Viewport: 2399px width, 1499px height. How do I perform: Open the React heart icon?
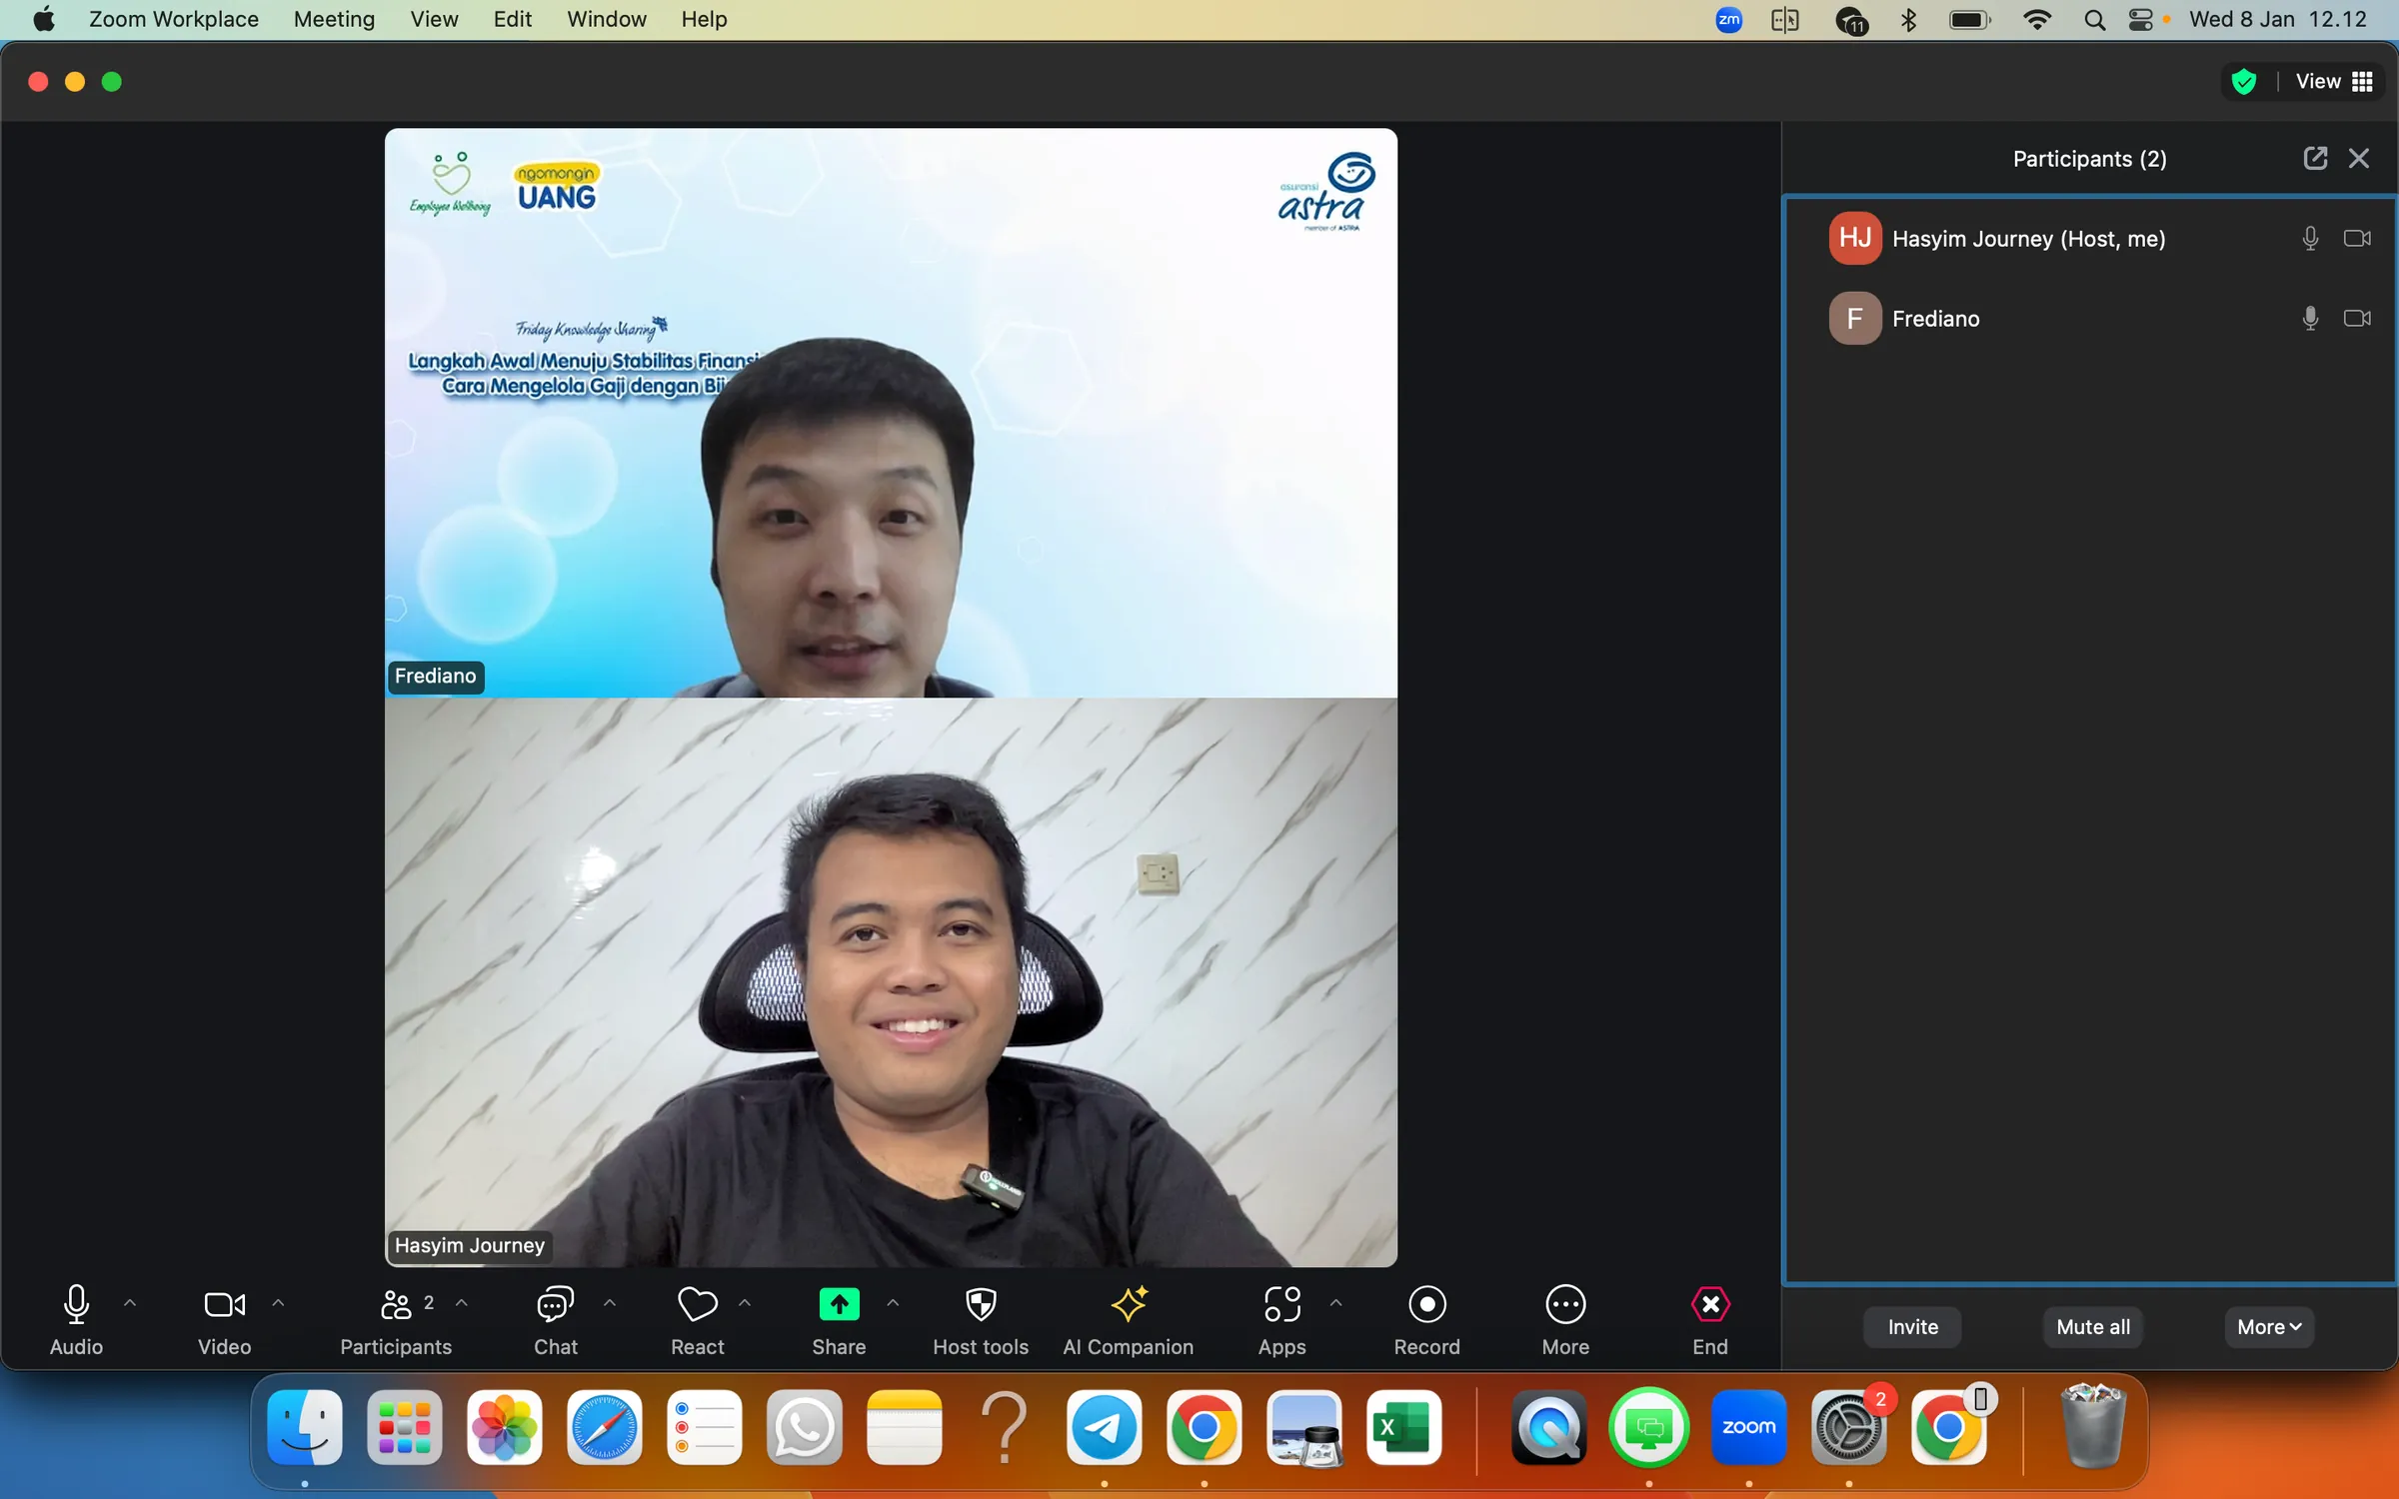[697, 1304]
